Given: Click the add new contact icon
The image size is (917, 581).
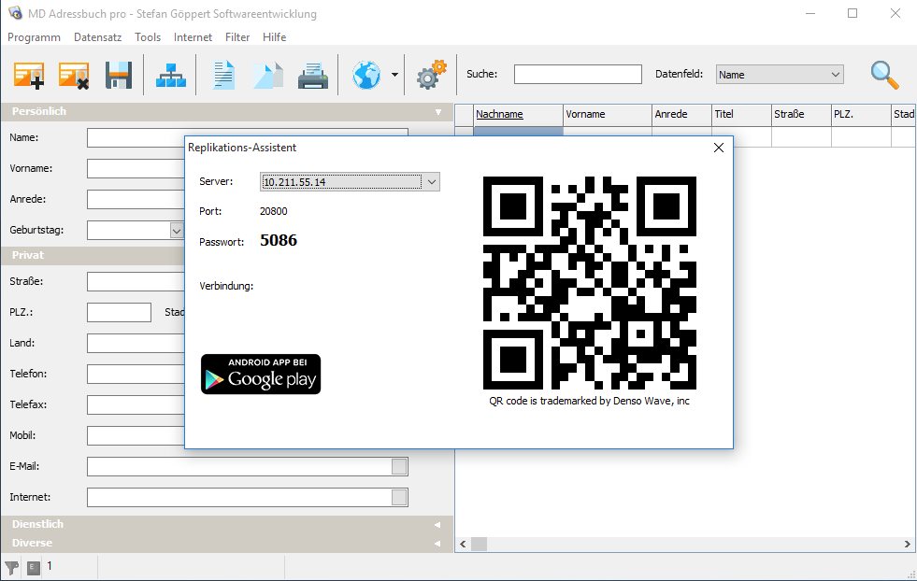Looking at the screenshot, I should click(x=29, y=75).
